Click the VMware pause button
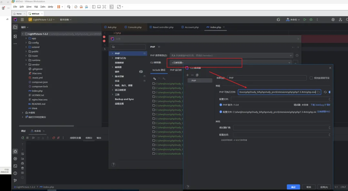Screen dimensions: 348x191 59,7
